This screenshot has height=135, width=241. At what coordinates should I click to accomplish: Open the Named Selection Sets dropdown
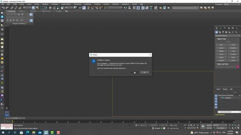(115, 7)
